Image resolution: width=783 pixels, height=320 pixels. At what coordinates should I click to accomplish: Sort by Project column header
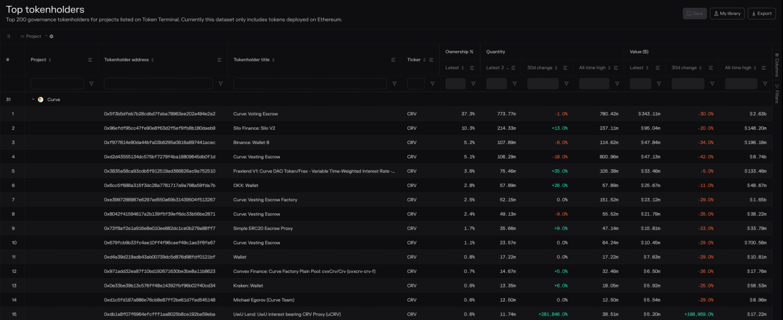(x=40, y=59)
